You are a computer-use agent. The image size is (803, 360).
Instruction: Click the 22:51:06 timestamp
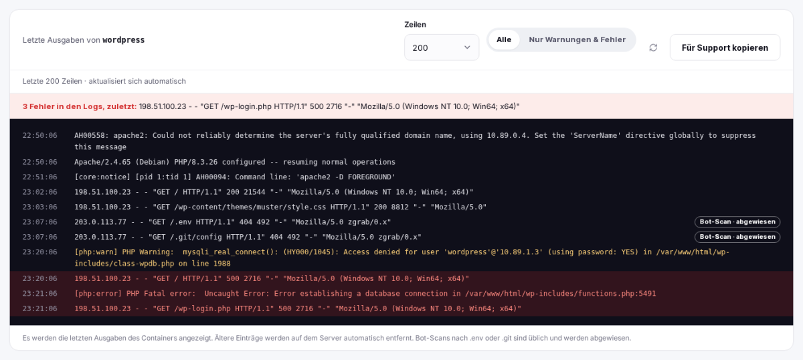(40, 177)
